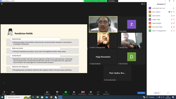Select Zainal C. Airlangga_DKom in participants list

161,31
